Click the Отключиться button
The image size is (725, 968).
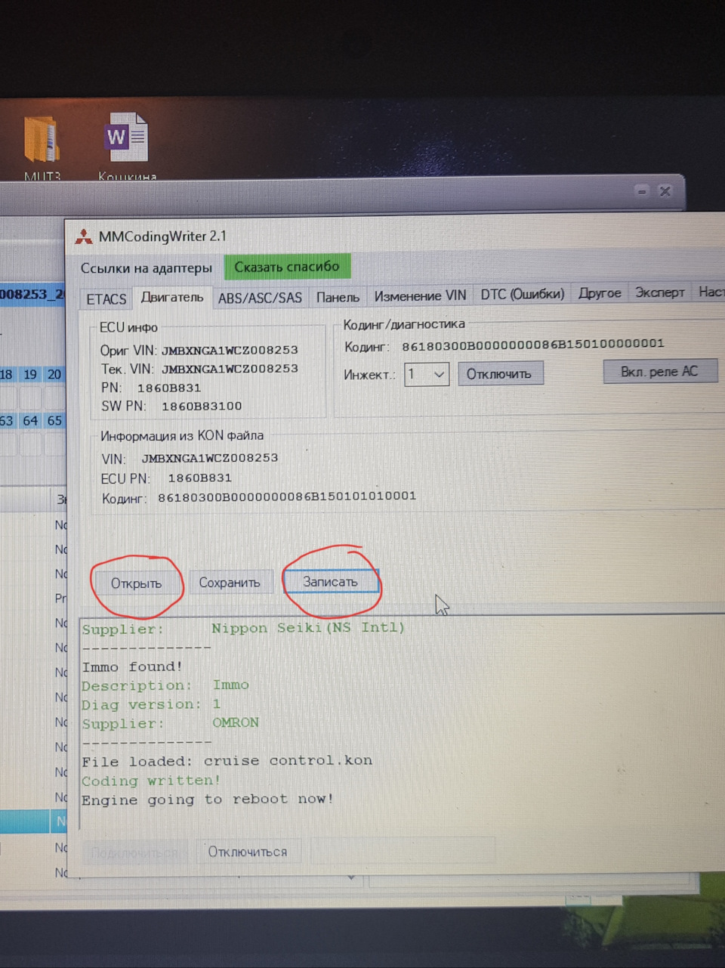tap(248, 852)
